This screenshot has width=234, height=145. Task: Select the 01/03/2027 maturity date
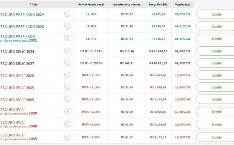(183, 63)
